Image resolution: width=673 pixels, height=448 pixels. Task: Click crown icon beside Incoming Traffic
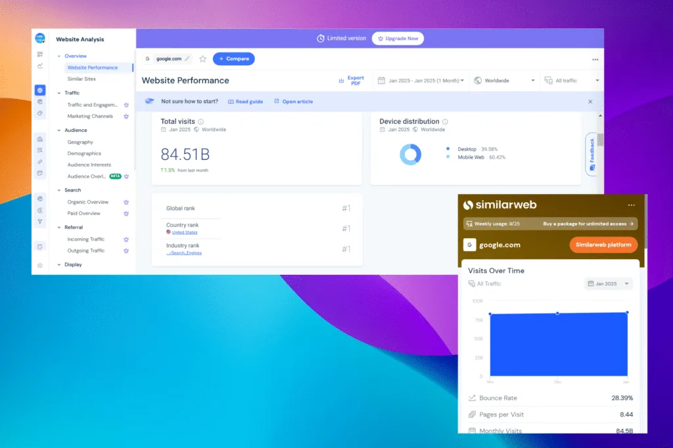pyautogui.click(x=126, y=239)
